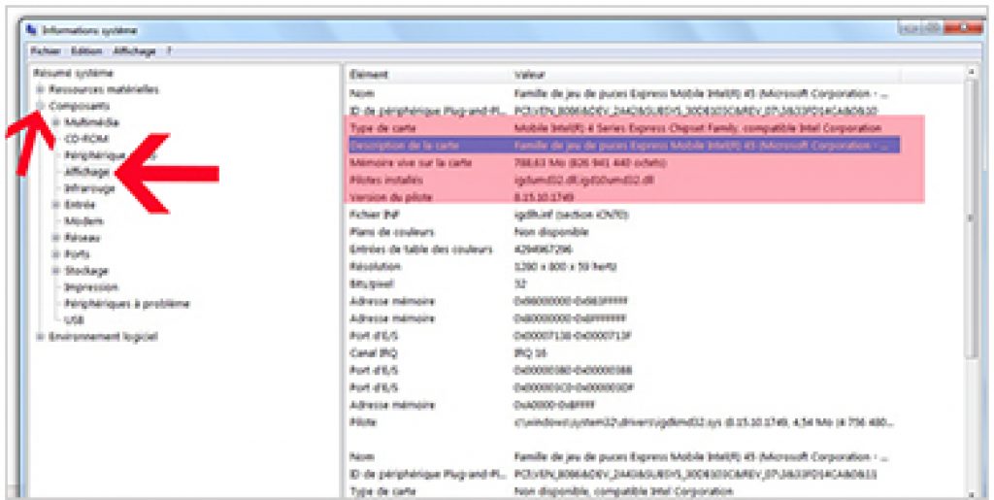994x500 pixels.
Task: Select Infrarouge in the components tree
Action: [x=89, y=188]
